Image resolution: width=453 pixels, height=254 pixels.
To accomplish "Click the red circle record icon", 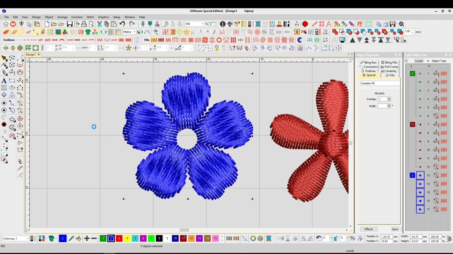I will pyautogui.click(x=305, y=24).
